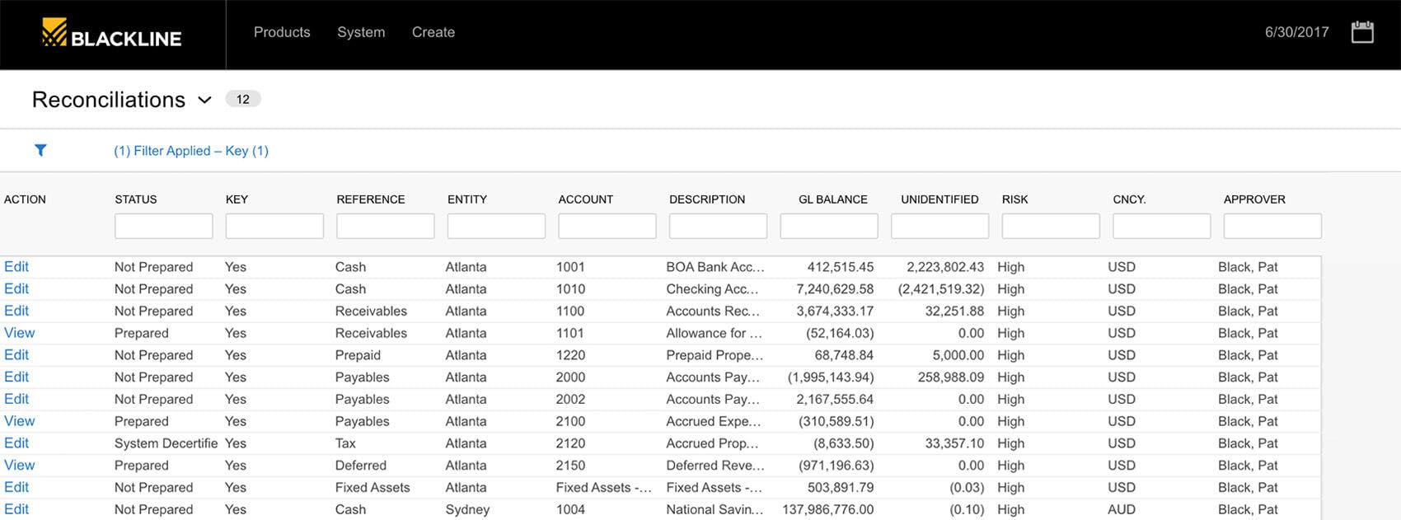1401x520 pixels.
Task: Select the Checking Acc… description cell
Action: [x=713, y=289]
